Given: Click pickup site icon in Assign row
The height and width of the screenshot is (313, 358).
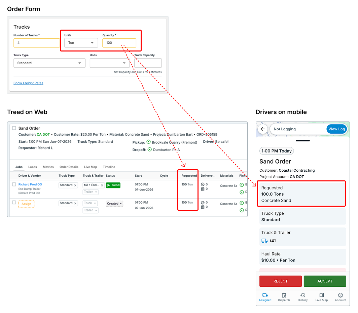Looking at the screenshot, I should (x=242, y=203).
